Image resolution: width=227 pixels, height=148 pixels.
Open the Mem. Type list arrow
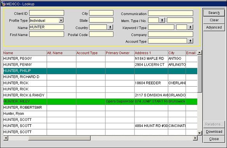[x=162, y=20]
